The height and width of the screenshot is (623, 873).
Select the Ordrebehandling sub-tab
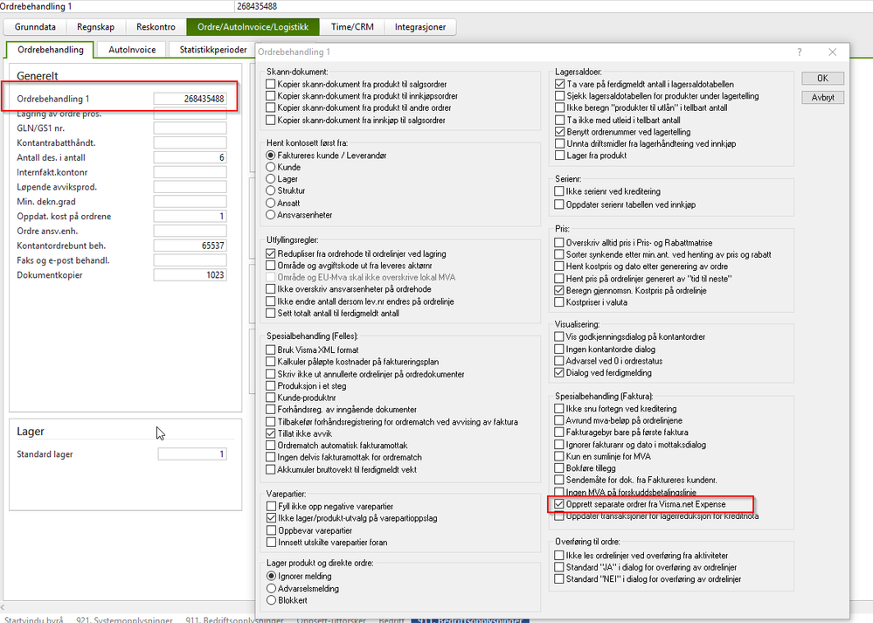(50, 50)
